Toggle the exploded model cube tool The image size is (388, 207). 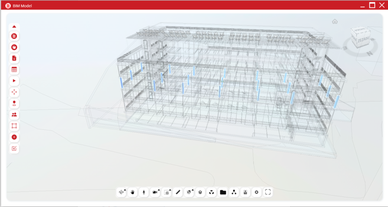(x=211, y=192)
